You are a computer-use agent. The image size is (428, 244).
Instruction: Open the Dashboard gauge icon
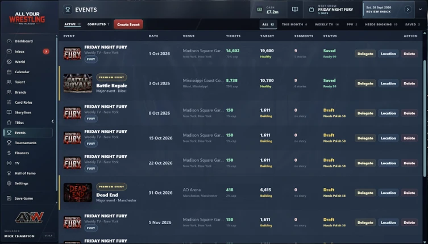(x=9, y=41)
